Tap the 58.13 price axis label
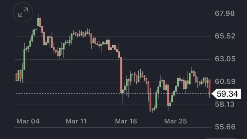Viewport: 247px width, 139px height. [224, 104]
